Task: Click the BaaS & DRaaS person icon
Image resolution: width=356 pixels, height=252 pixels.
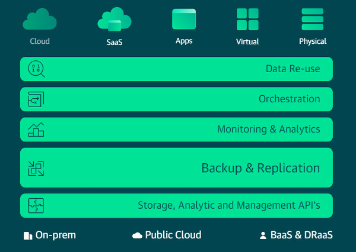Action: pyautogui.click(x=263, y=235)
